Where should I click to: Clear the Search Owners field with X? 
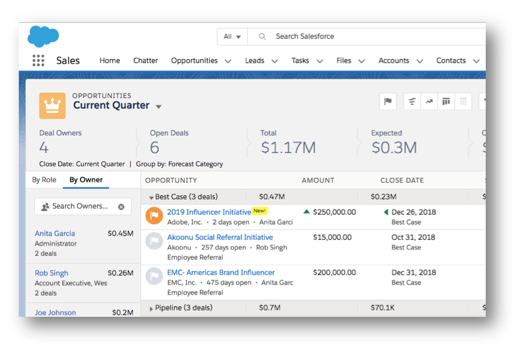121,207
